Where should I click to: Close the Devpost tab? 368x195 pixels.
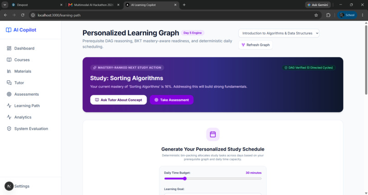[x=61, y=5]
